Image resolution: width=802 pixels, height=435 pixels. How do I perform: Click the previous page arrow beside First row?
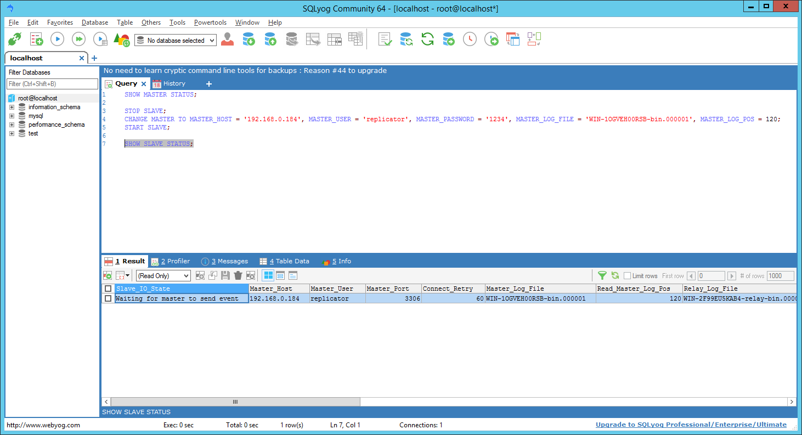pyautogui.click(x=691, y=276)
